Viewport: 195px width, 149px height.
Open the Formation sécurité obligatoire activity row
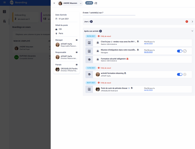click(x=146, y=59)
